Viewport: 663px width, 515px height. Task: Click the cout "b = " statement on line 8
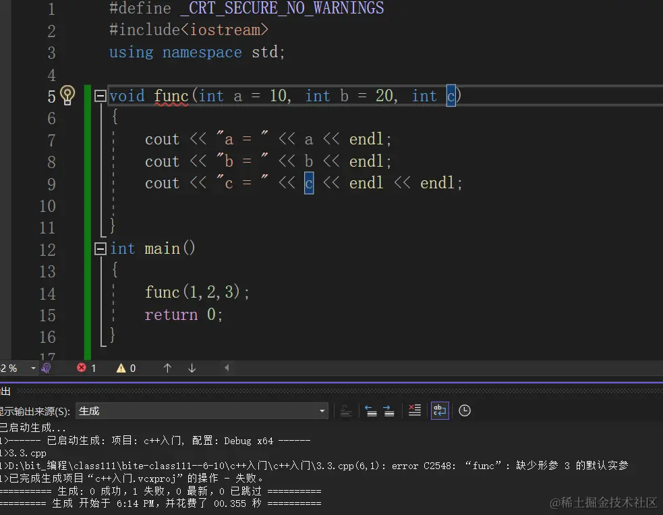(268, 161)
